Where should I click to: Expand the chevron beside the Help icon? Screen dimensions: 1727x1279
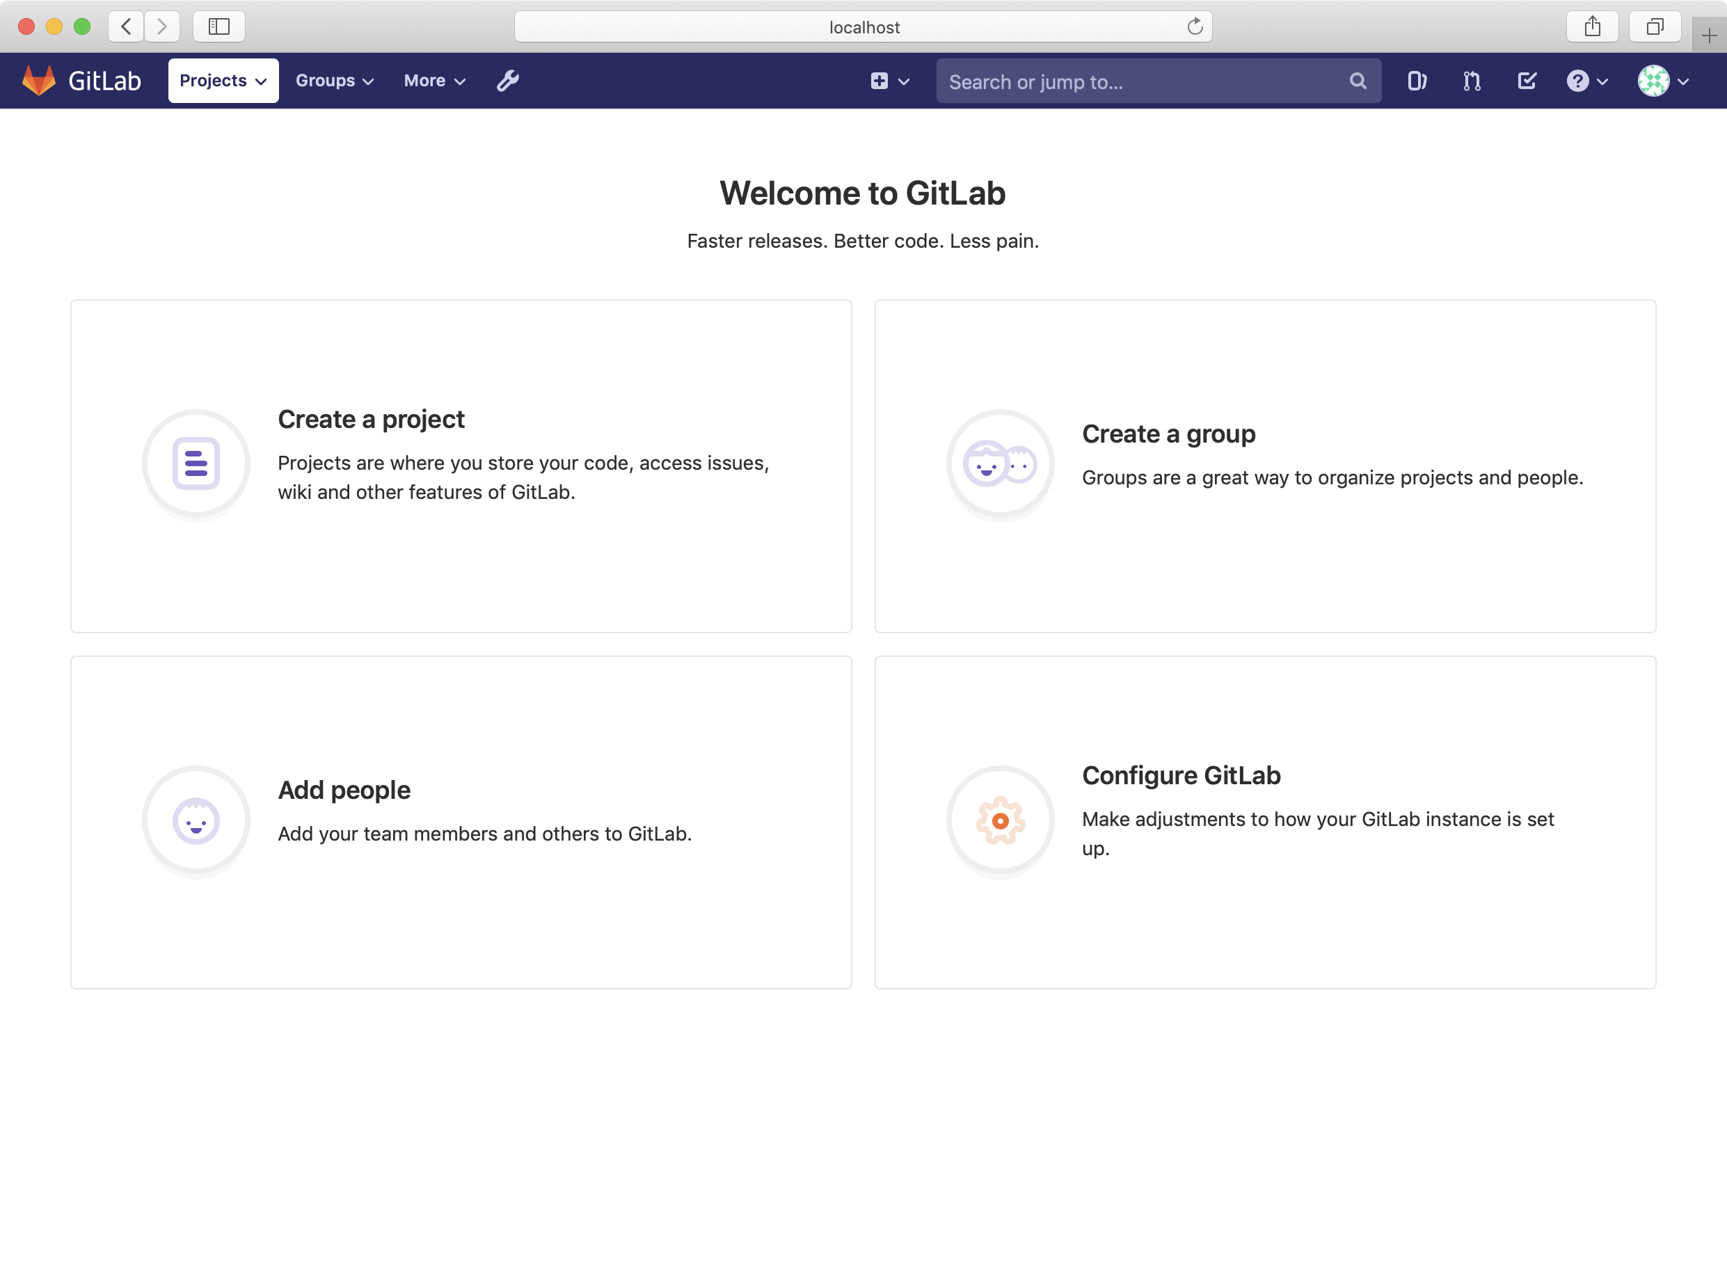point(1602,81)
